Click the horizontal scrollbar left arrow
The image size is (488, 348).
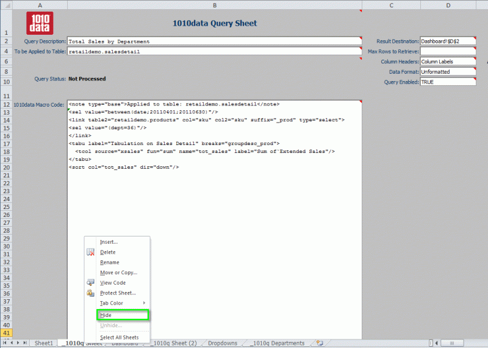[437, 343]
